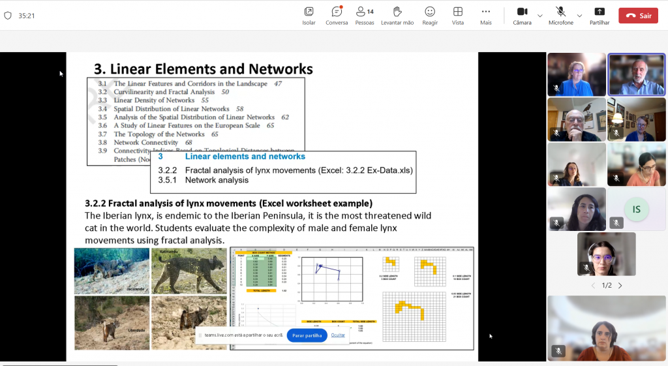The height and width of the screenshot is (366, 668).
Task: Click the shield security icon near timer
Action: 8,16
